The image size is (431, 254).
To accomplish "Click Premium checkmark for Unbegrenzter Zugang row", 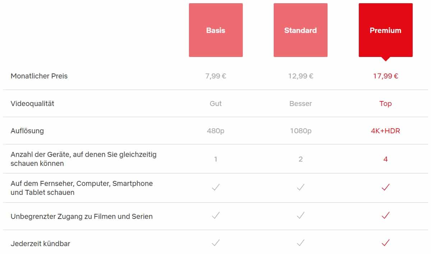I will tap(386, 215).
